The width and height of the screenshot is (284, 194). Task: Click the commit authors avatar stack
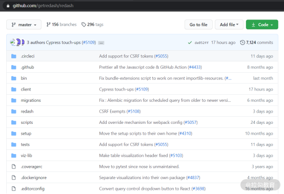(x=17, y=42)
